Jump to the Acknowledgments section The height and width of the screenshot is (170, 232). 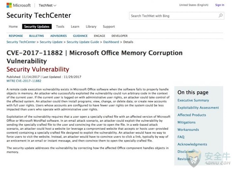click(x=192, y=144)
